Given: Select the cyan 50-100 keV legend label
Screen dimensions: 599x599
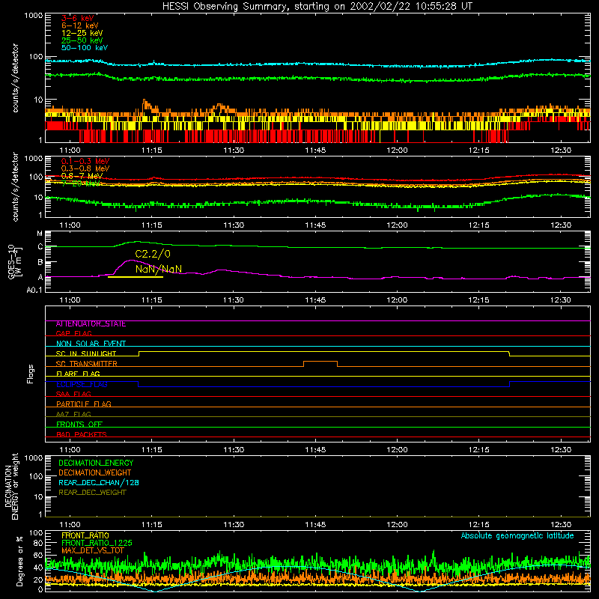Looking at the screenshot, I should tap(85, 48).
